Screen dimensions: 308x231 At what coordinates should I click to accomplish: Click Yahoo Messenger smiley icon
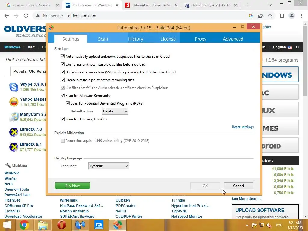(14, 102)
